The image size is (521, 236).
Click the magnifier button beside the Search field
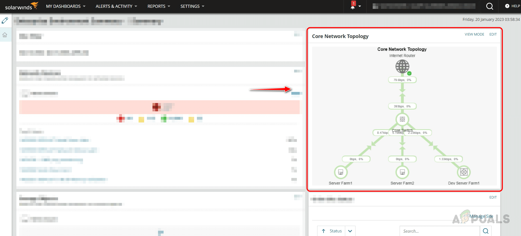click(x=486, y=231)
